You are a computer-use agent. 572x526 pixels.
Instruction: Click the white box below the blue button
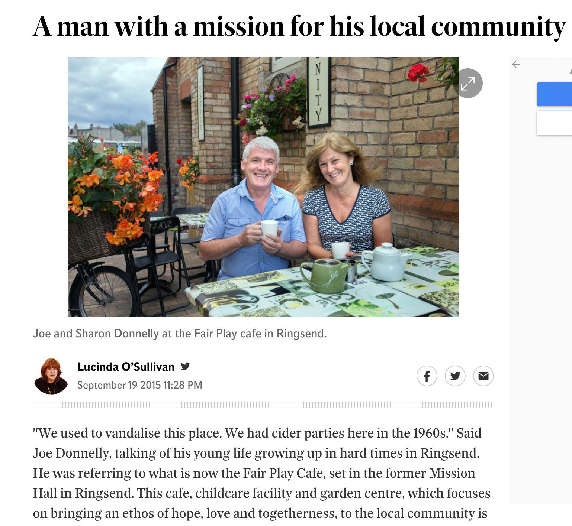click(555, 123)
